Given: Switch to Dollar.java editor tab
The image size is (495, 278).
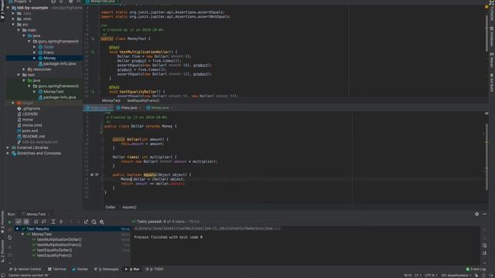Looking at the screenshot, I should [97, 108].
